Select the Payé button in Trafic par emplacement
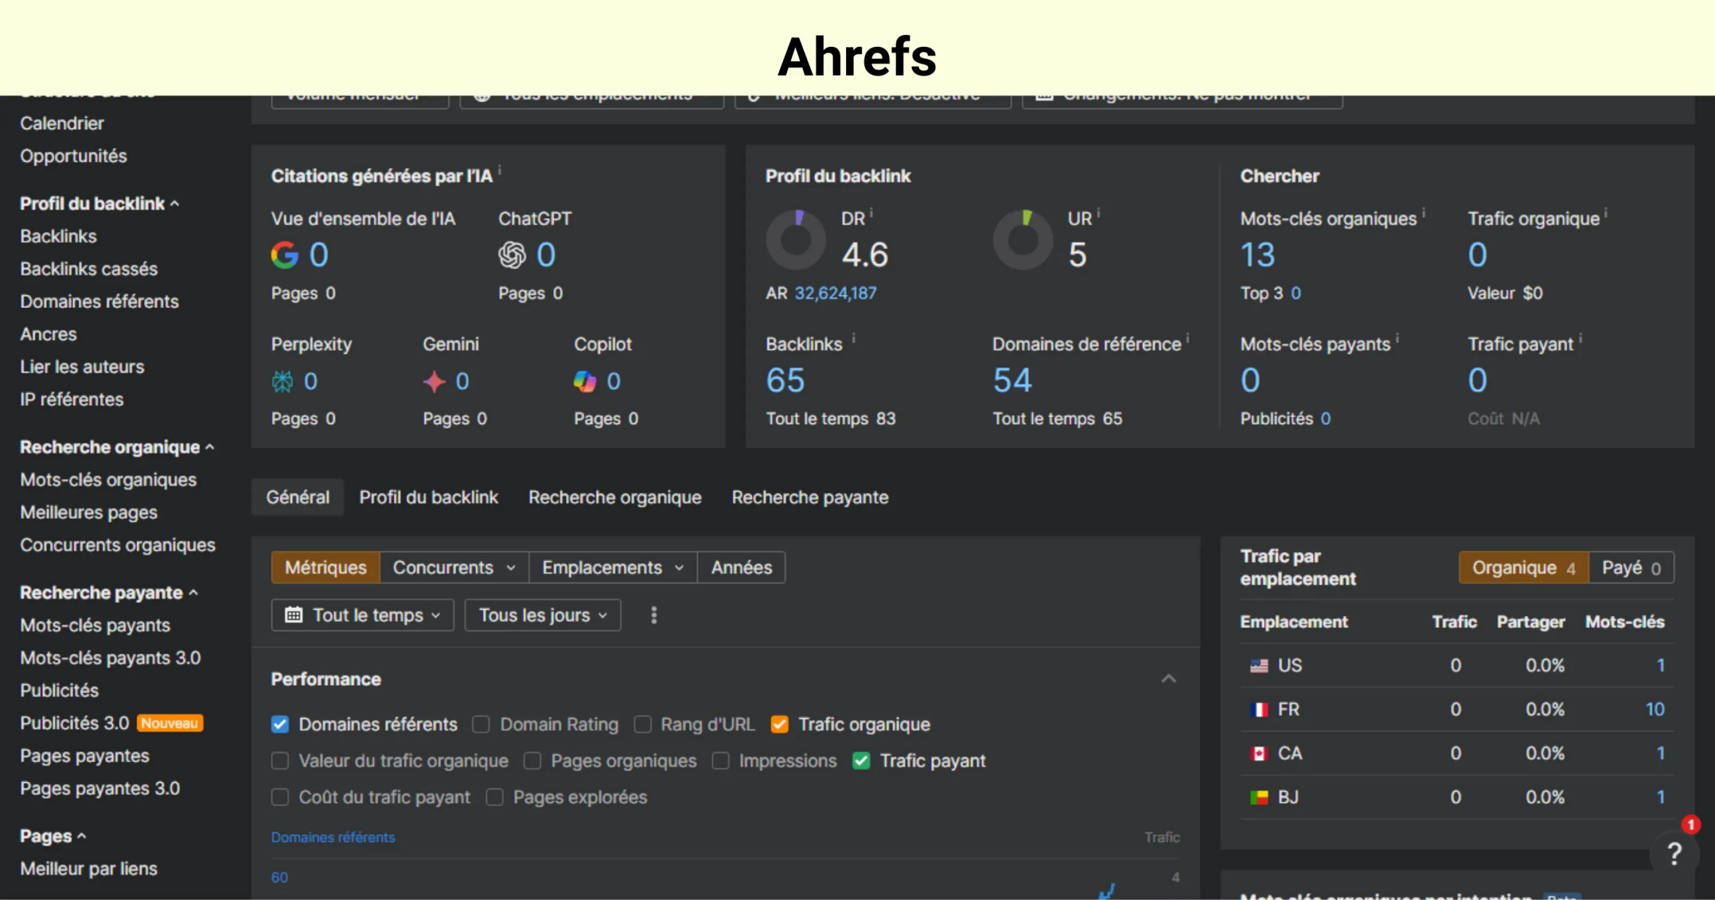 click(x=1632, y=567)
